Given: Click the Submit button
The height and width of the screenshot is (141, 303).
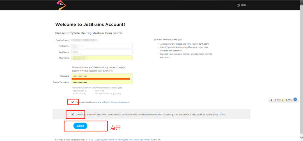Looking at the screenshot, I should point(80,126).
